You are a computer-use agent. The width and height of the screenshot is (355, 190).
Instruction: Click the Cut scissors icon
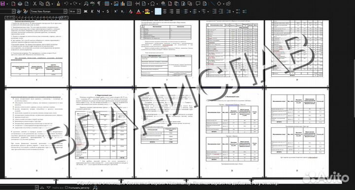pyautogui.click(x=35, y=3)
